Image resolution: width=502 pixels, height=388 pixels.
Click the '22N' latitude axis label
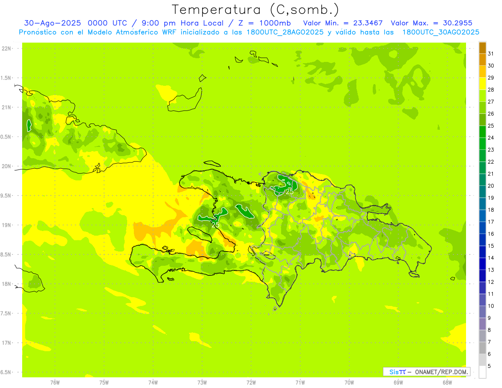point(6,49)
